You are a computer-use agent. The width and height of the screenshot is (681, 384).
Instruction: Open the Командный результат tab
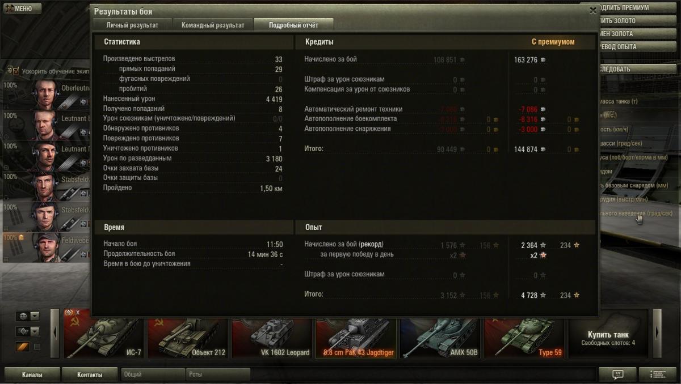click(213, 25)
